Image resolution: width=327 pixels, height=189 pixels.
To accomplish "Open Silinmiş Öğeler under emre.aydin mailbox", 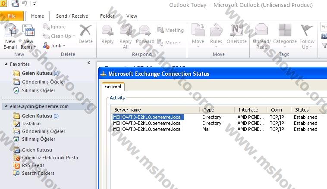I will (34, 139).
